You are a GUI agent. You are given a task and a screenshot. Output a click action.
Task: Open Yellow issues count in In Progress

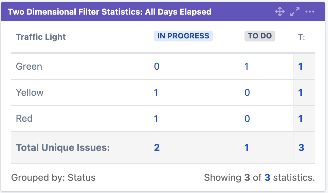(156, 92)
